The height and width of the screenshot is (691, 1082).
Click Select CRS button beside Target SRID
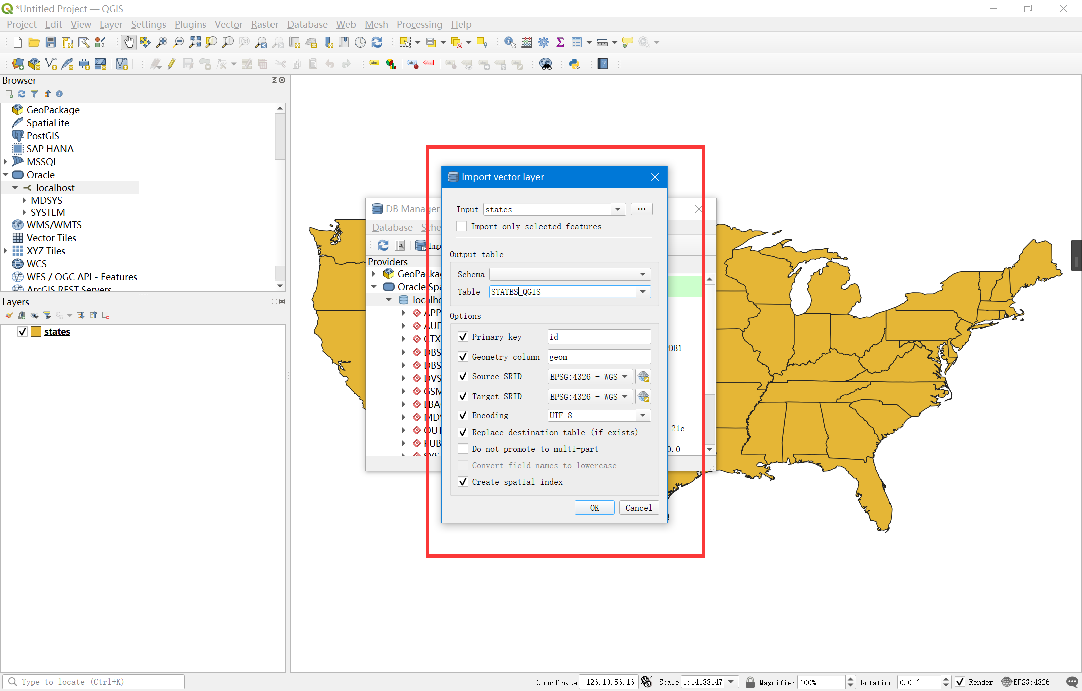tap(643, 397)
